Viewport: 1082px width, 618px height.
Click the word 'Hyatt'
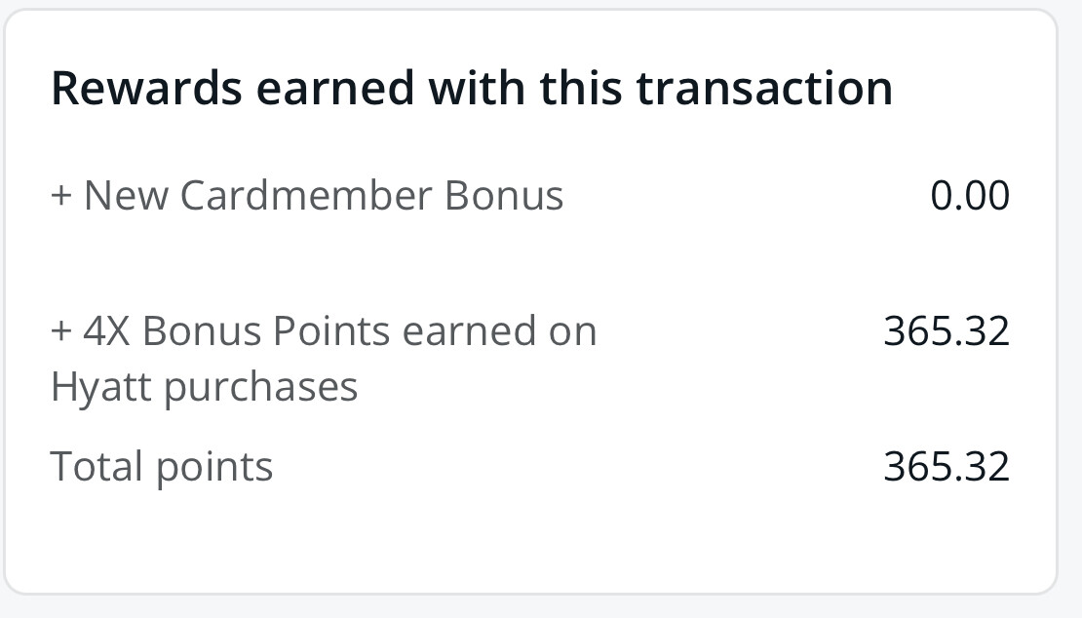click(100, 387)
